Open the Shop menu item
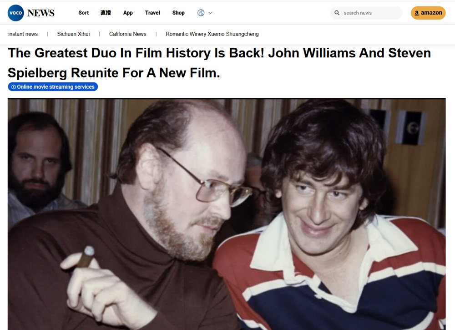Image resolution: width=455 pixels, height=330 pixels. tap(178, 13)
